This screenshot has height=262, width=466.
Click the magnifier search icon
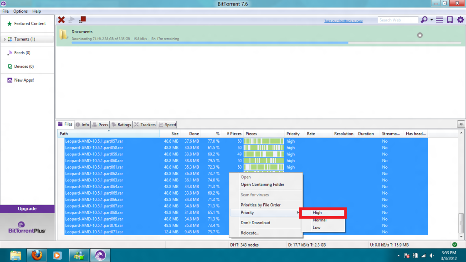[x=424, y=20]
